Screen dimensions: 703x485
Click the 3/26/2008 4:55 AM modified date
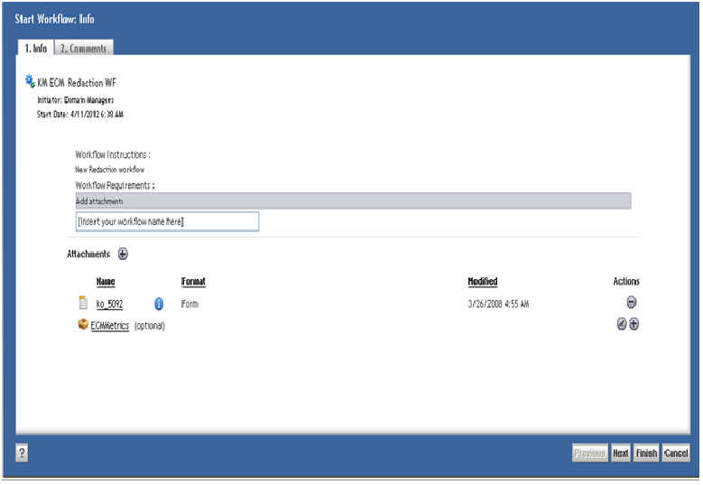(498, 304)
